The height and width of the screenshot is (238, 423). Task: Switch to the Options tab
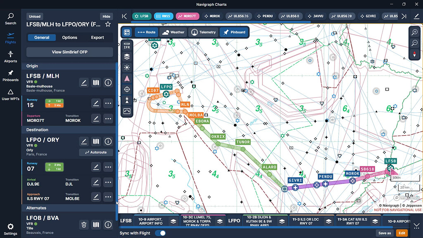click(69, 37)
